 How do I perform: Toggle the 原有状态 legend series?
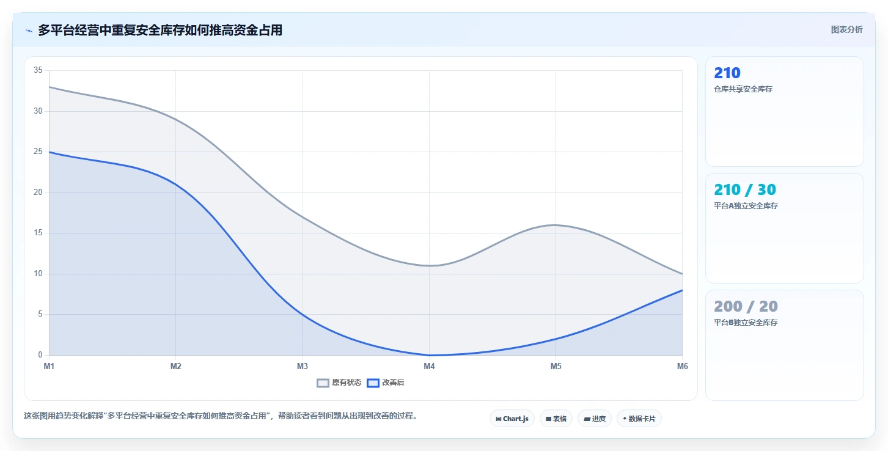click(339, 383)
